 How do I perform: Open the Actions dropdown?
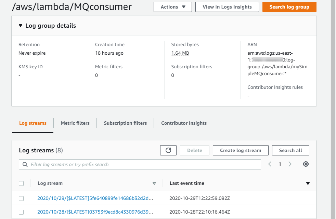click(x=173, y=7)
